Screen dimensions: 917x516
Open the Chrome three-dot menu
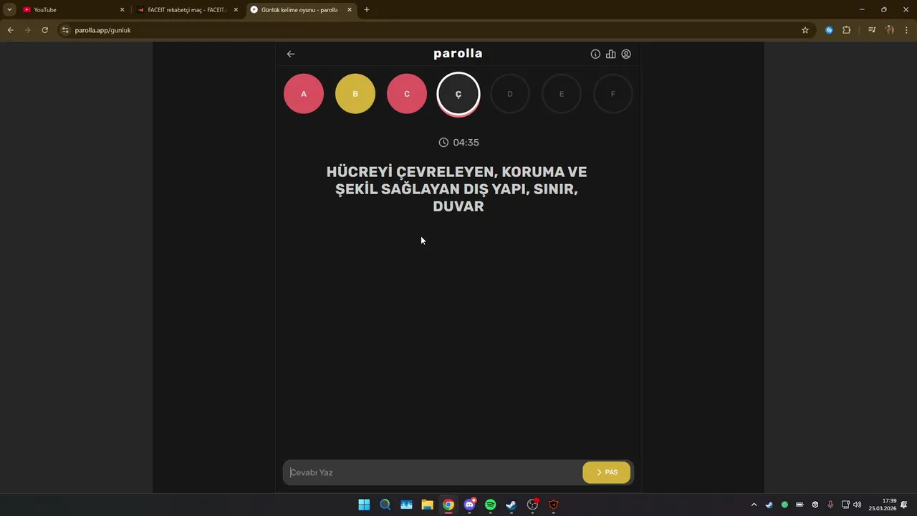[907, 30]
